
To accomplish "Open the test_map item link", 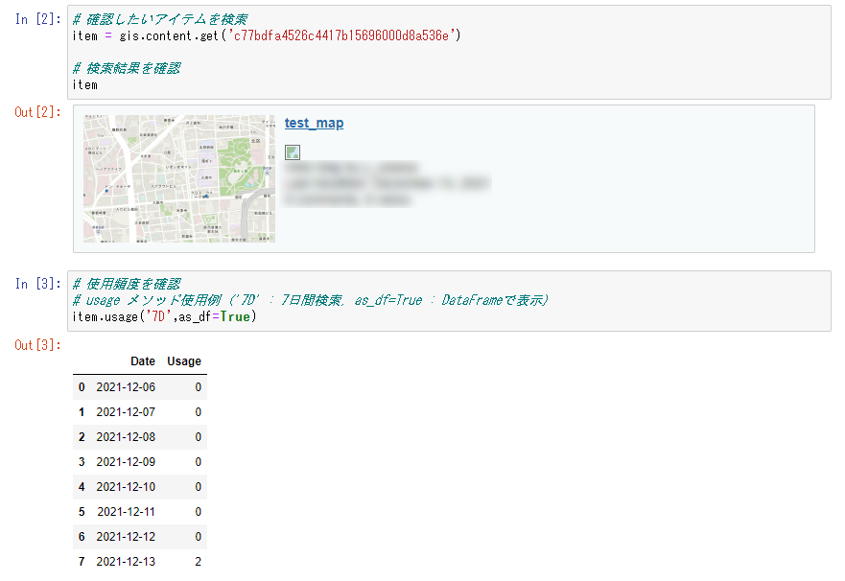I will [314, 123].
